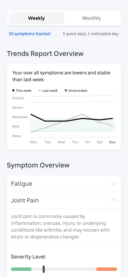This screenshot has height=277, width=128.
Task: Toggle the This week legend dot
Action: [x=13, y=90]
